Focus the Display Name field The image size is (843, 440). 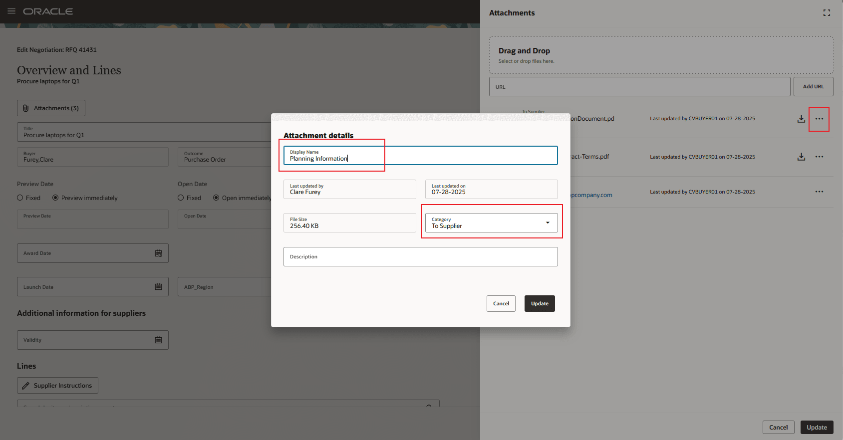[x=420, y=156]
